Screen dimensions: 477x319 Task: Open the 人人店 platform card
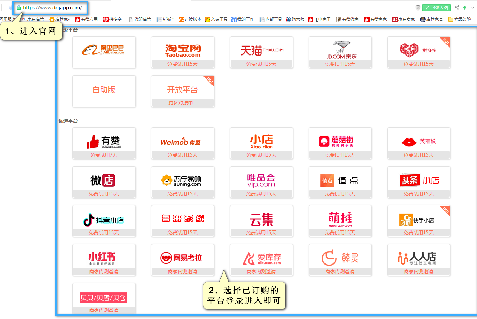click(x=419, y=260)
